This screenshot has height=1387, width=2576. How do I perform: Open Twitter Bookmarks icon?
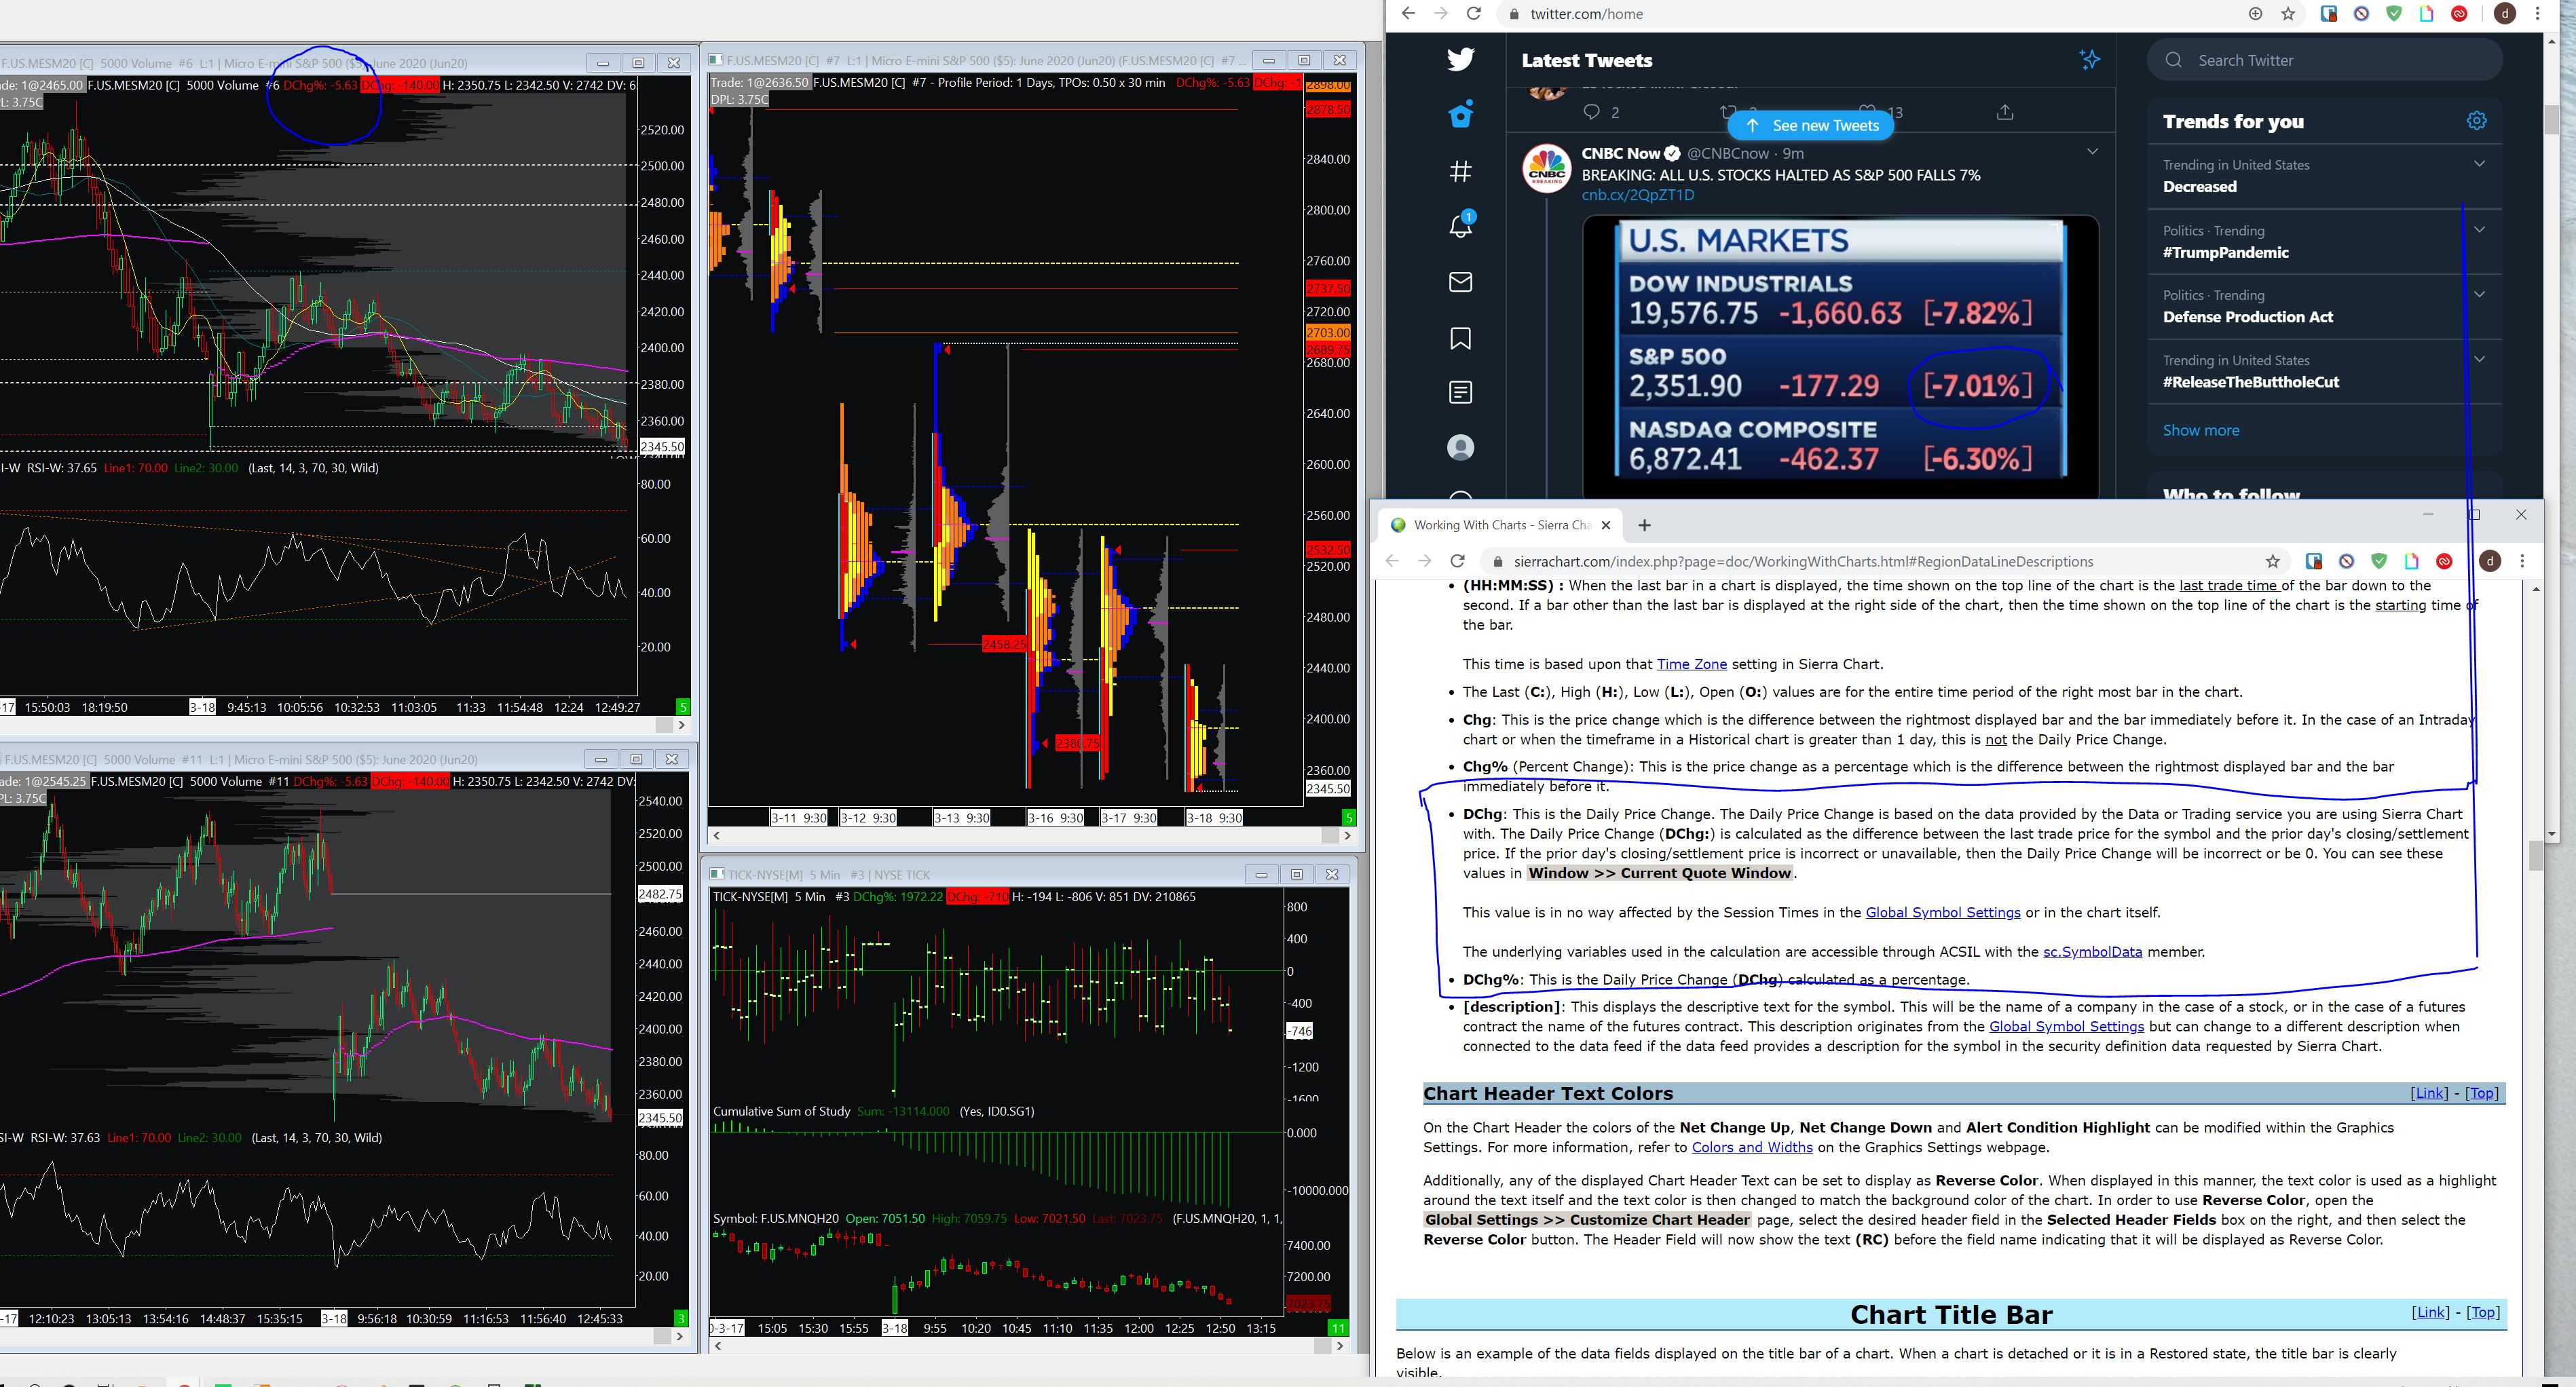(x=1460, y=338)
